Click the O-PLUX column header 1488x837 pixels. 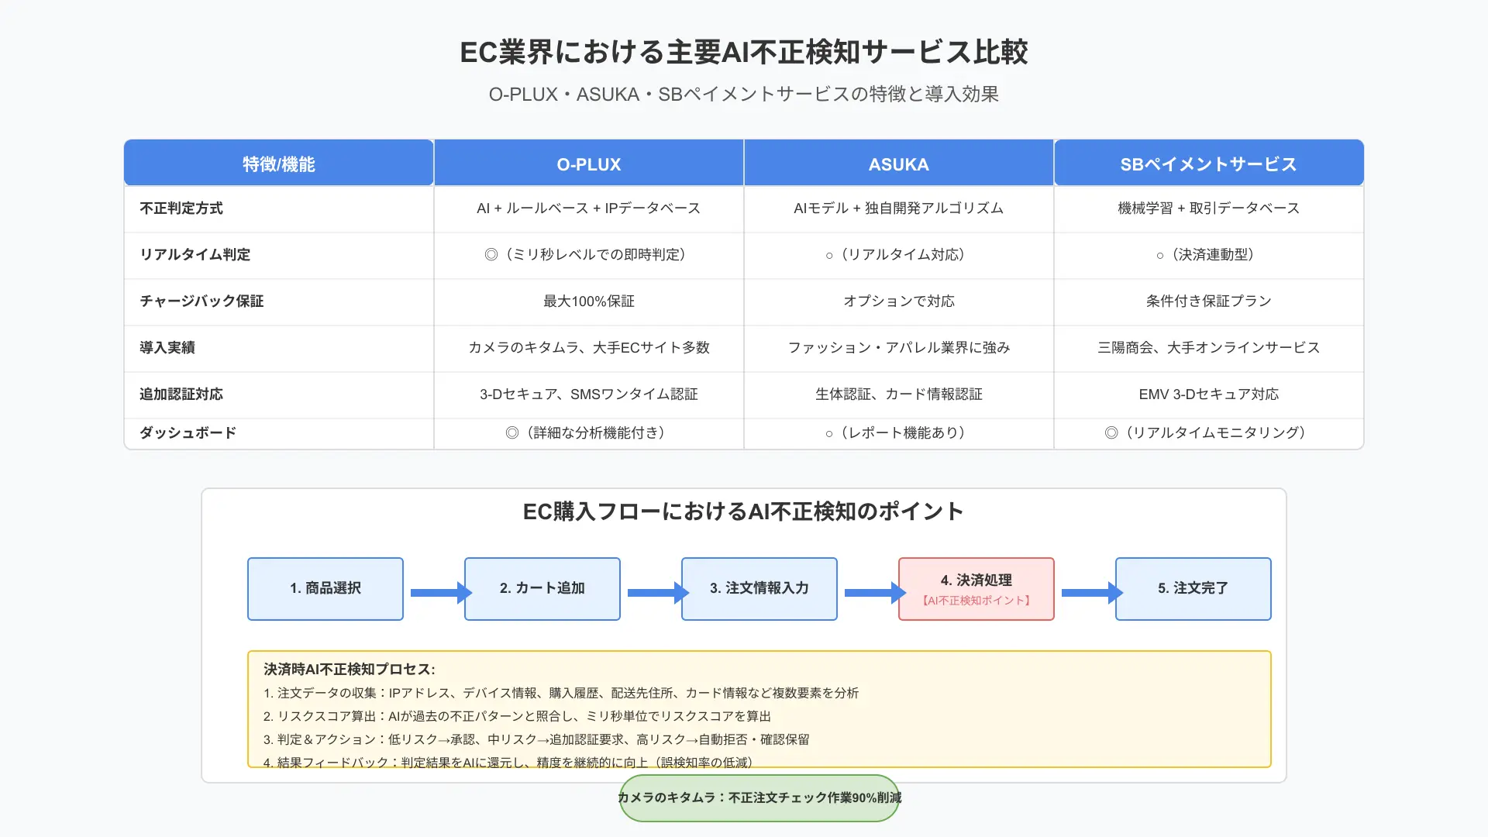coord(589,164)
